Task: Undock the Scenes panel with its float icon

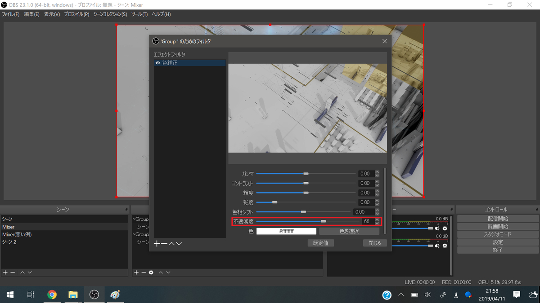Action: pos(126,210)
